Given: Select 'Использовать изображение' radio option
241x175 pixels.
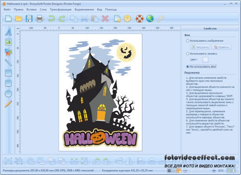Looking at the screenshot, I should (x=187, y=41).
